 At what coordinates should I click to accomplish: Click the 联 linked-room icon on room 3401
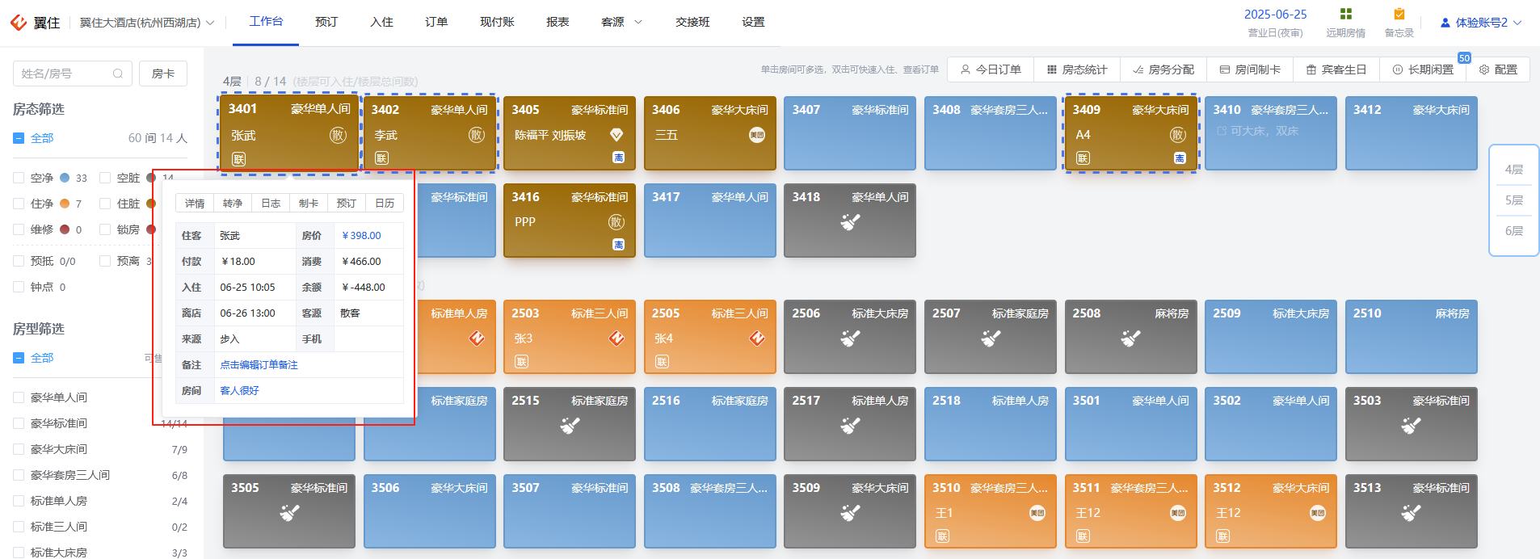click(239, 159)
